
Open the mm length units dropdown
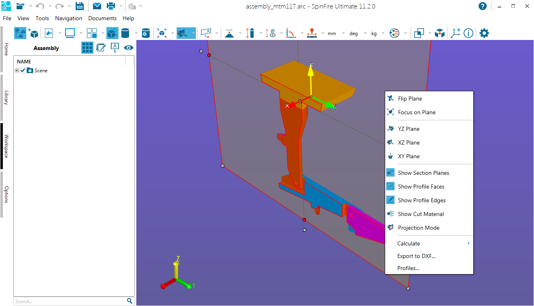[332, 34]
